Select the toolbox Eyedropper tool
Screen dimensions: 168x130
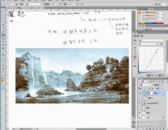3,28
